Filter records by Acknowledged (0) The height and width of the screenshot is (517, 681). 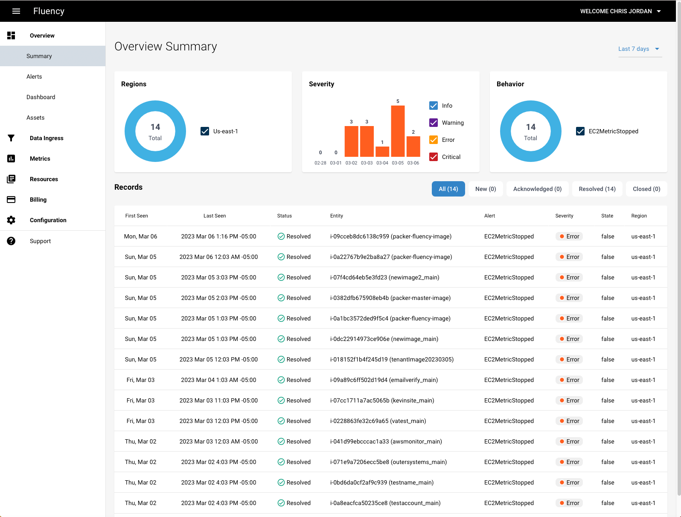[537, 189]
